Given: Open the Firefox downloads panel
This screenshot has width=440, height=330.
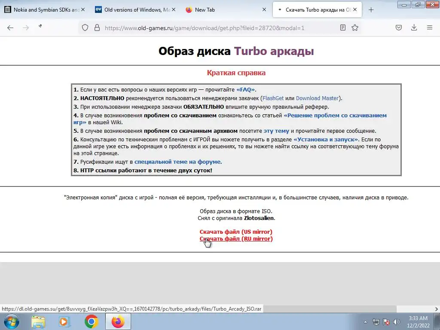Looking at the screenshot, I should [414, 27].
